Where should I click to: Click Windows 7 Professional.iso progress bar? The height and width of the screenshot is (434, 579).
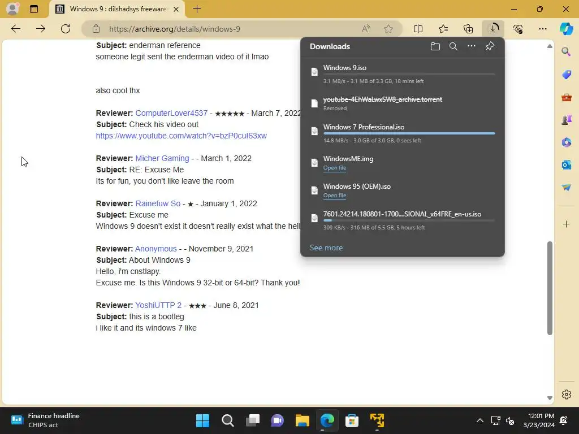coord(409,133)
